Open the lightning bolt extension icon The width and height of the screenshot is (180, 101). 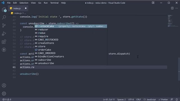pos(4,50)
